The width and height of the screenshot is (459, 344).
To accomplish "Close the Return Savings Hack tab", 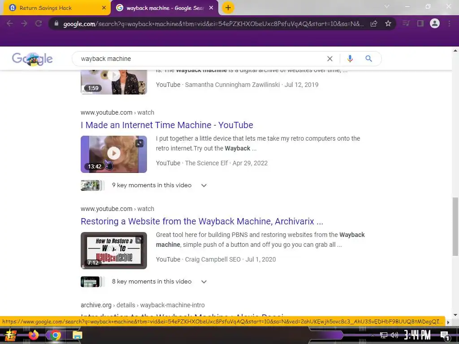I will pos(104,8).
